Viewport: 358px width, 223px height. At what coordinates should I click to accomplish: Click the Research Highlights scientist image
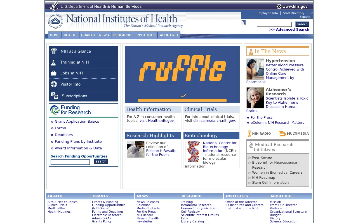pyautogui.click(x=136, y=149)
